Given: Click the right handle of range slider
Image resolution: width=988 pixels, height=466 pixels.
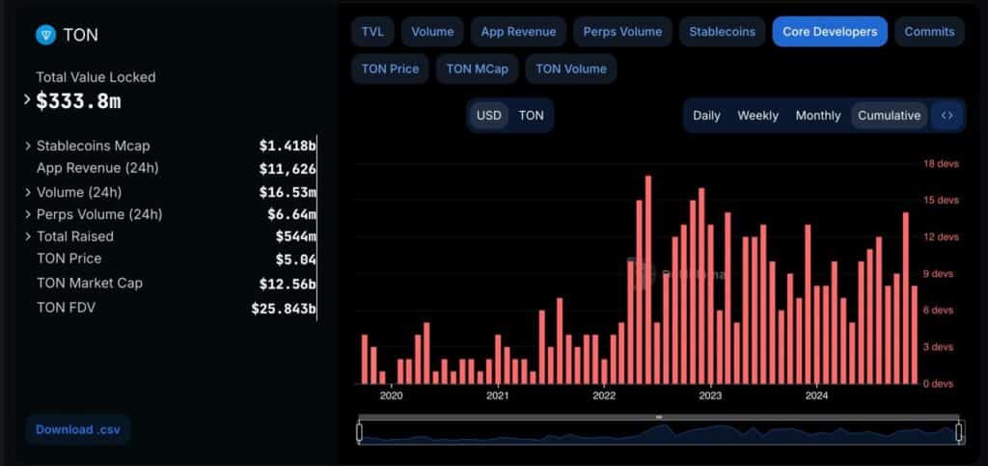Looking at the screenshot, I should (x=959, y=432).
